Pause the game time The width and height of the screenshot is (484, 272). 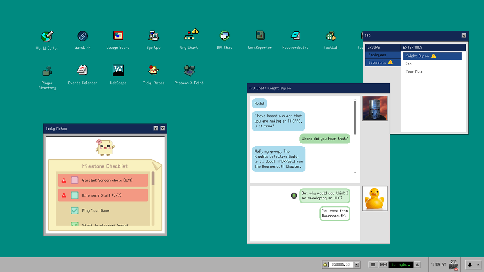pos(373,265)
